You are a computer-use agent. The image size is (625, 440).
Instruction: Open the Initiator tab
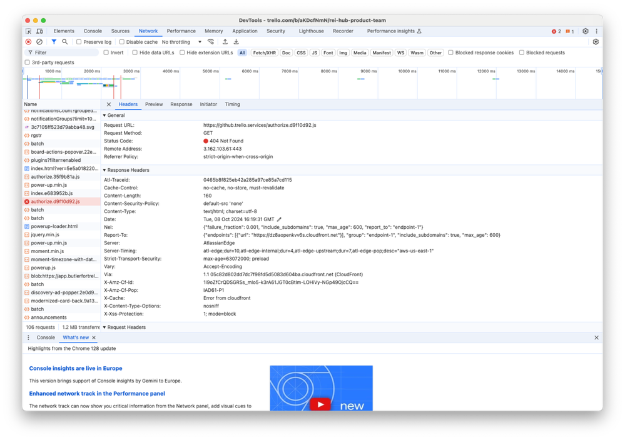[208, 104]
